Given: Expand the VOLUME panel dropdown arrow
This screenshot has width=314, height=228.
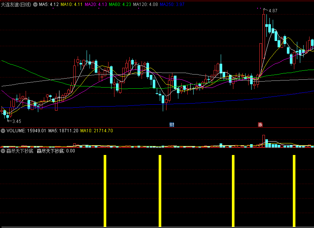Looking at the screenshot, I should click(x=3, y=131).
